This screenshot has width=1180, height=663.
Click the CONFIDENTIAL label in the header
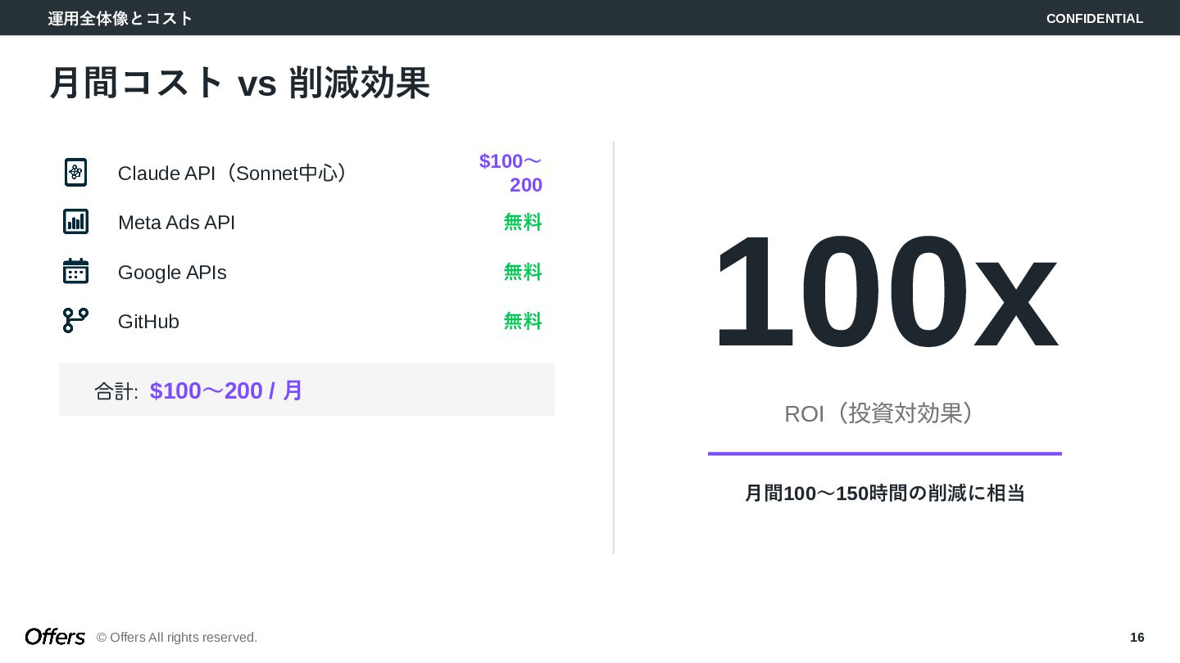(x=1095, y=18)
